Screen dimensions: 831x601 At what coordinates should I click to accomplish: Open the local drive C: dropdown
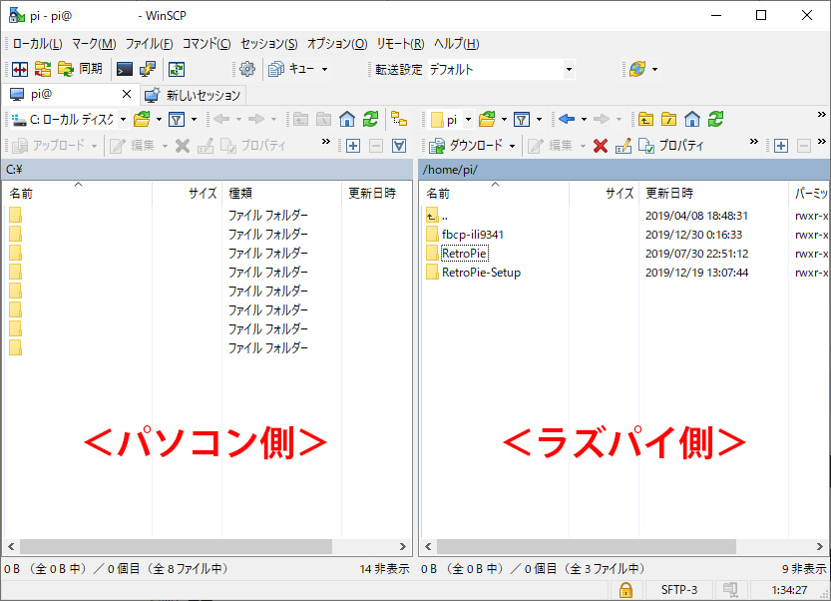tap(70, 119)
